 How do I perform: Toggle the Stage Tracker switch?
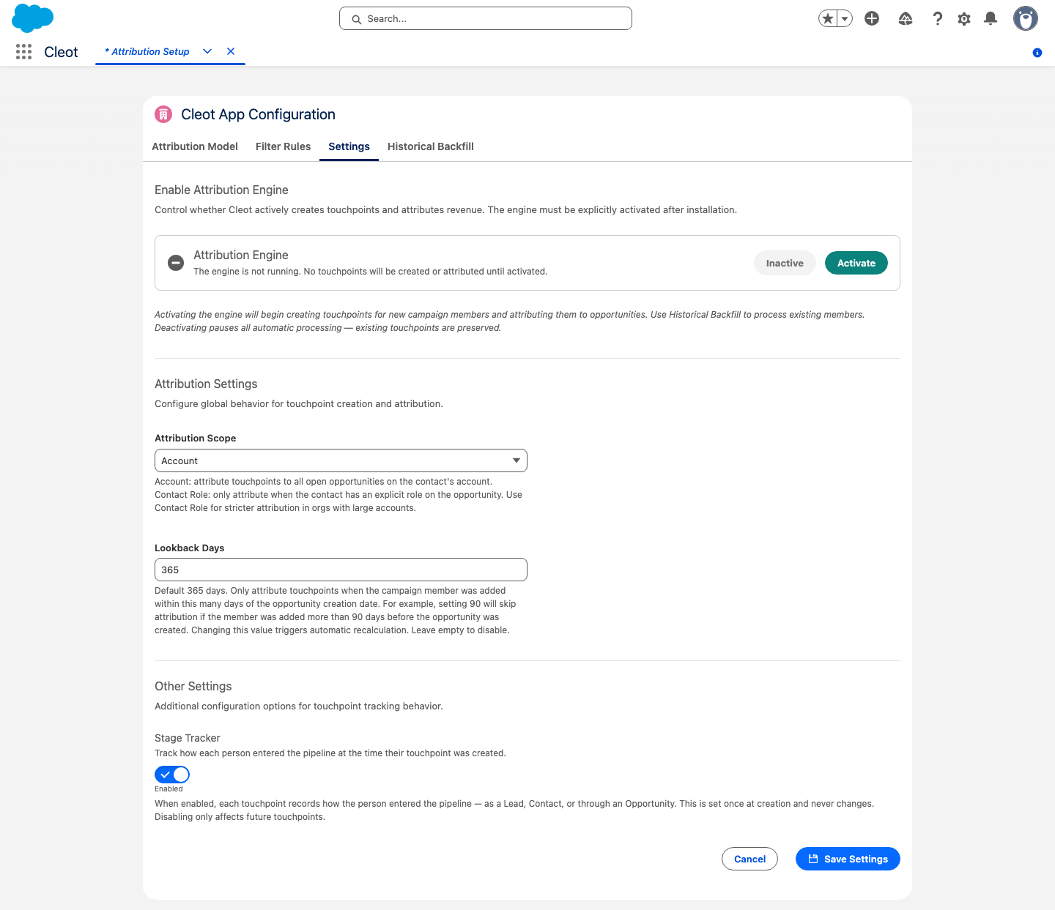[172, 775]
